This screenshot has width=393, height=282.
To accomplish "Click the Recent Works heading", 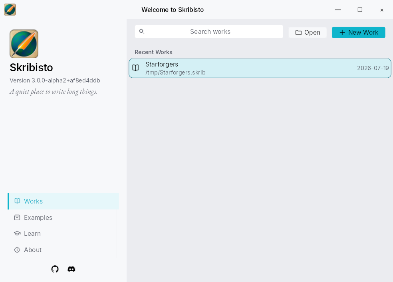I will pyautogui.click(x=153, y=52).
